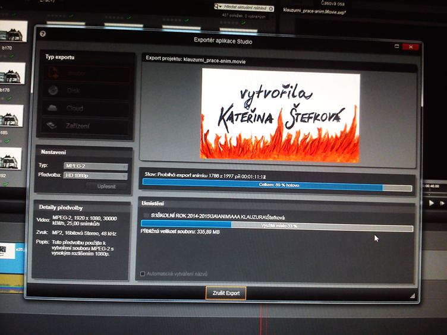Open the Předvolba HD 1080p dropdown
The image size is (447, 335).
tap(96, 176)
